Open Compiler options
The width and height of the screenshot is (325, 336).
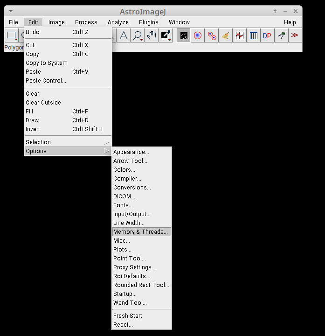tap(142, 179)
